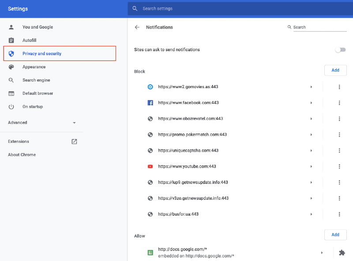The width and height of the screenshot is (353, 261).
Task: Click the clipboard icon for Autofill
Action: point(11,40)
